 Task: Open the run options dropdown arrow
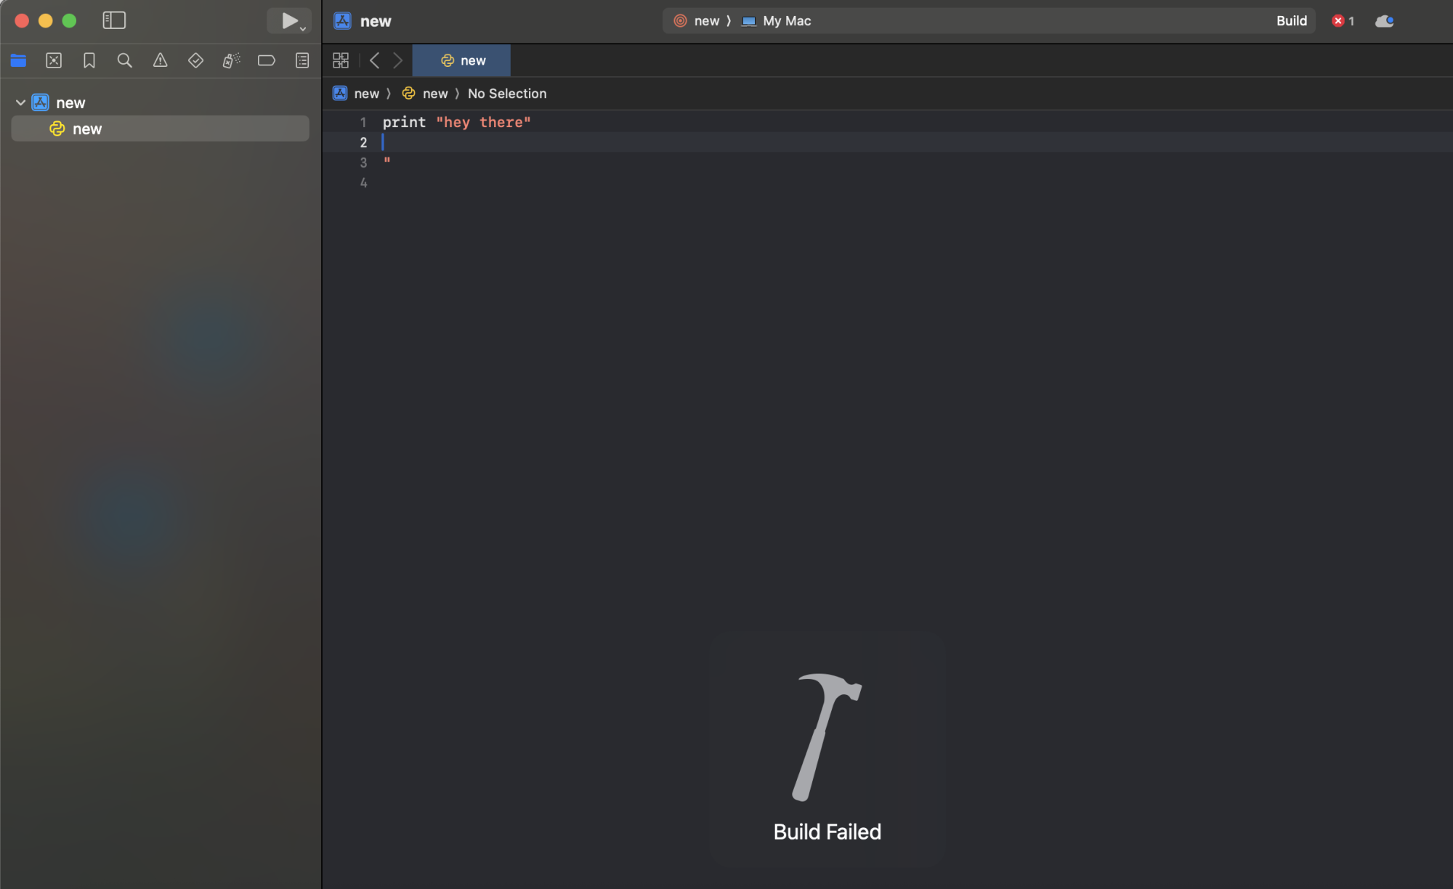304,29
